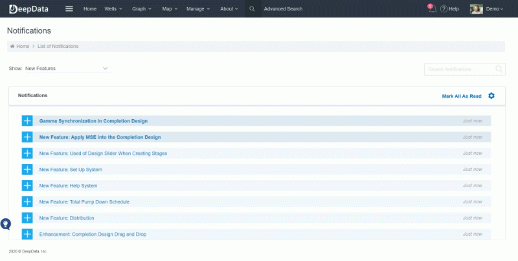Click the DeepData logo
This screenshot has width=518, height=261.
[28, 9]
